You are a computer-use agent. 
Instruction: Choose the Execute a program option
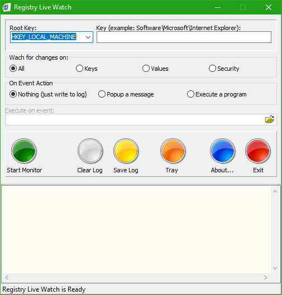click(x=217, y=94)
